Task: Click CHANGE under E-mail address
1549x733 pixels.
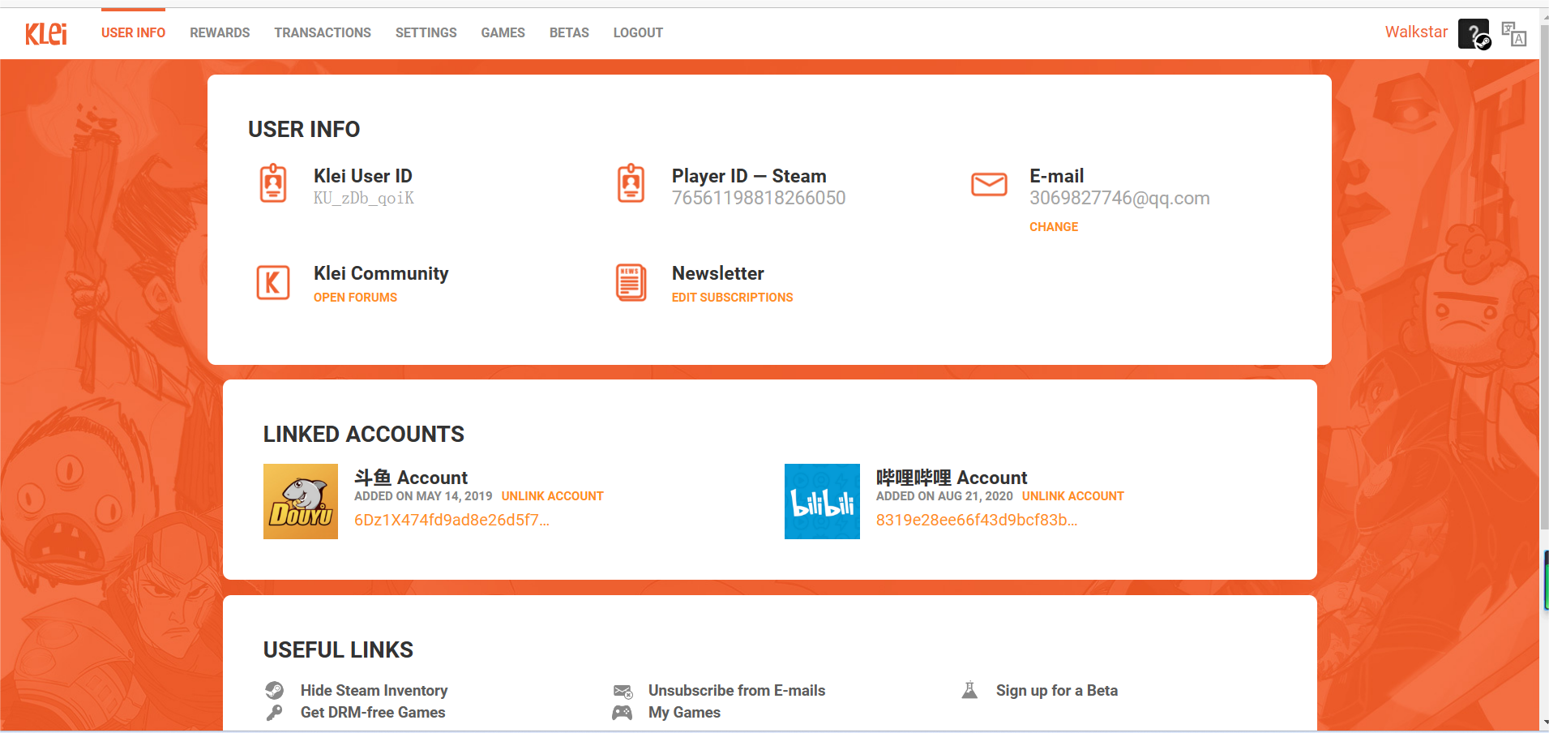Action: point(1054,227)
